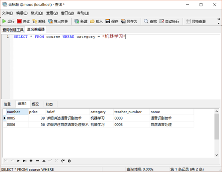Image resolution: width=222 pixels, height=172 pixels.
Task: Go to the last record using the navigation button
Action: [24, 161]
